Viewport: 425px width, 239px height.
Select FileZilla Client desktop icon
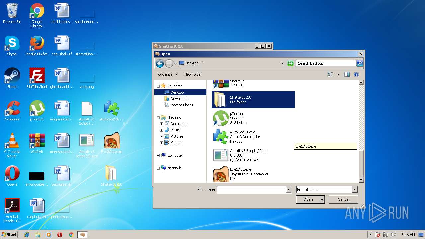point(37,79)
